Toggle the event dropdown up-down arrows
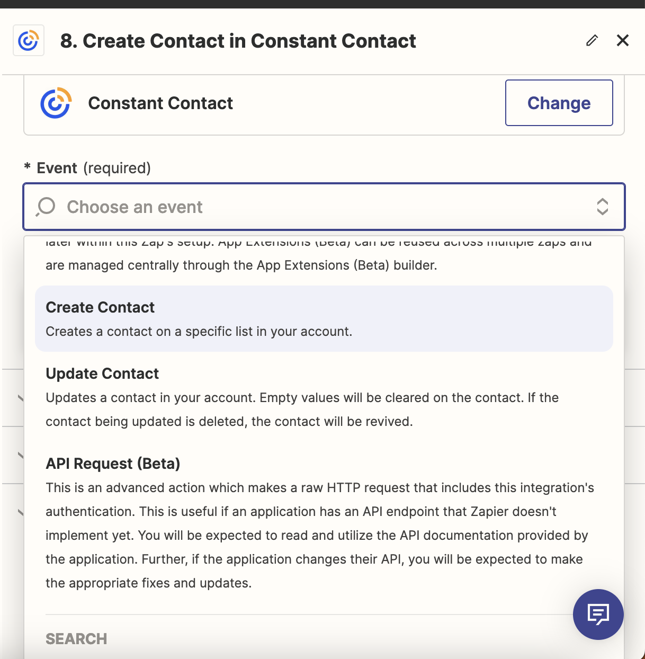The height and width of the screenshot is (659, 645). coord(602,207)
